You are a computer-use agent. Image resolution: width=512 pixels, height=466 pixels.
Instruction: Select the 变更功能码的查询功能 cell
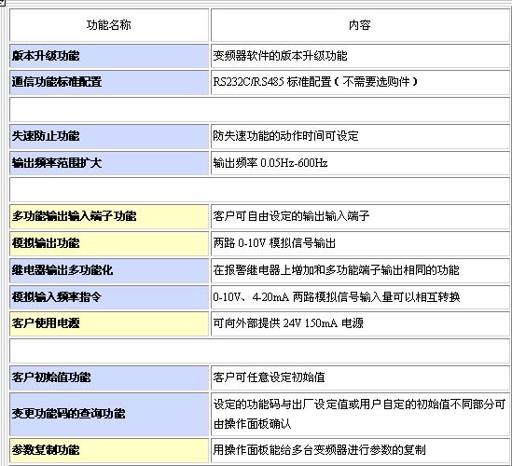(109, 415)
